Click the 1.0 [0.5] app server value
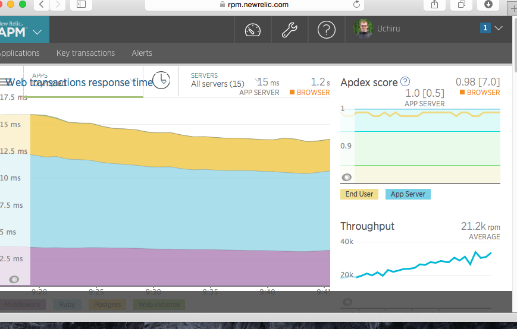This screenshot has width=517, height=329. coord(425,93)
